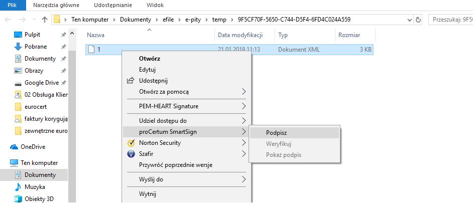473x203 pixels.
Task: Click the OneDrive cloud icon
Action: [14, 147]
